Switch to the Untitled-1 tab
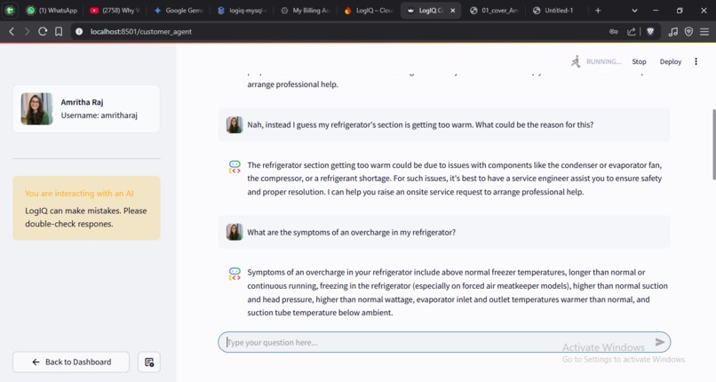Image resolution: width=716 pixels, height=382 pixels. click(553, 10)
